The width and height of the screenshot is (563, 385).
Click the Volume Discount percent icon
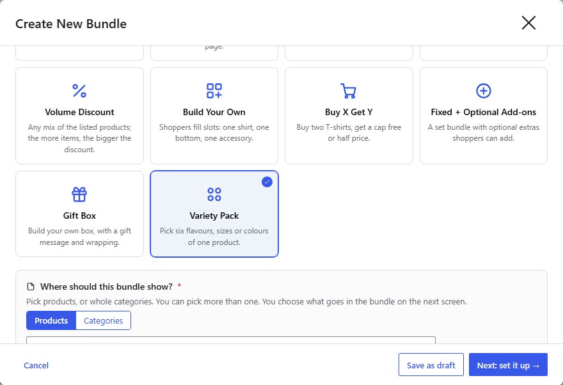pos(79,91)
